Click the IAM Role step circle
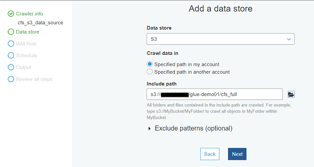The image size is (314, 167). [11, 44]
